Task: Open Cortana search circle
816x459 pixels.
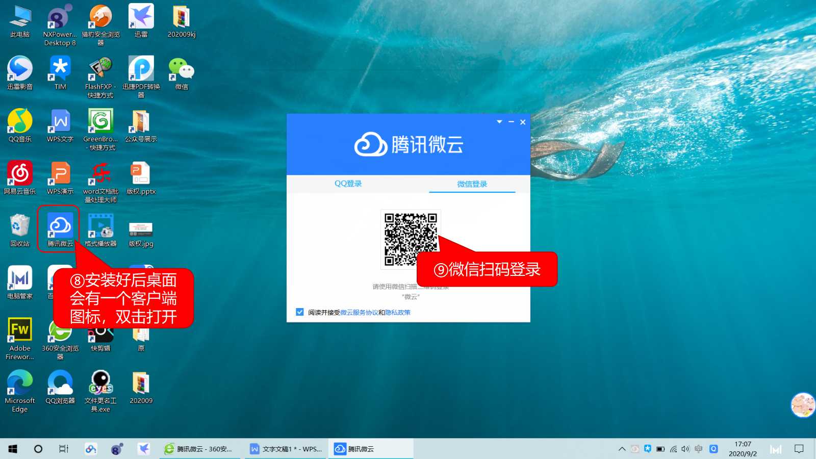Action: [38, 449]
